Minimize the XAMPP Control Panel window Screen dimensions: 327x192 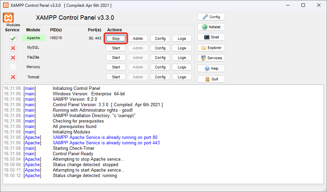288,5
